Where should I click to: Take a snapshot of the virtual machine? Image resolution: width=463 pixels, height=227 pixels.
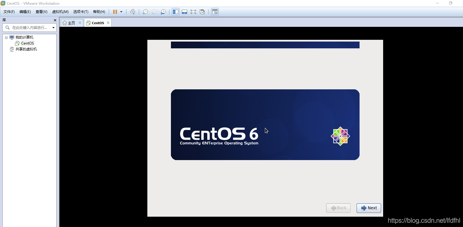pos(145,12)
